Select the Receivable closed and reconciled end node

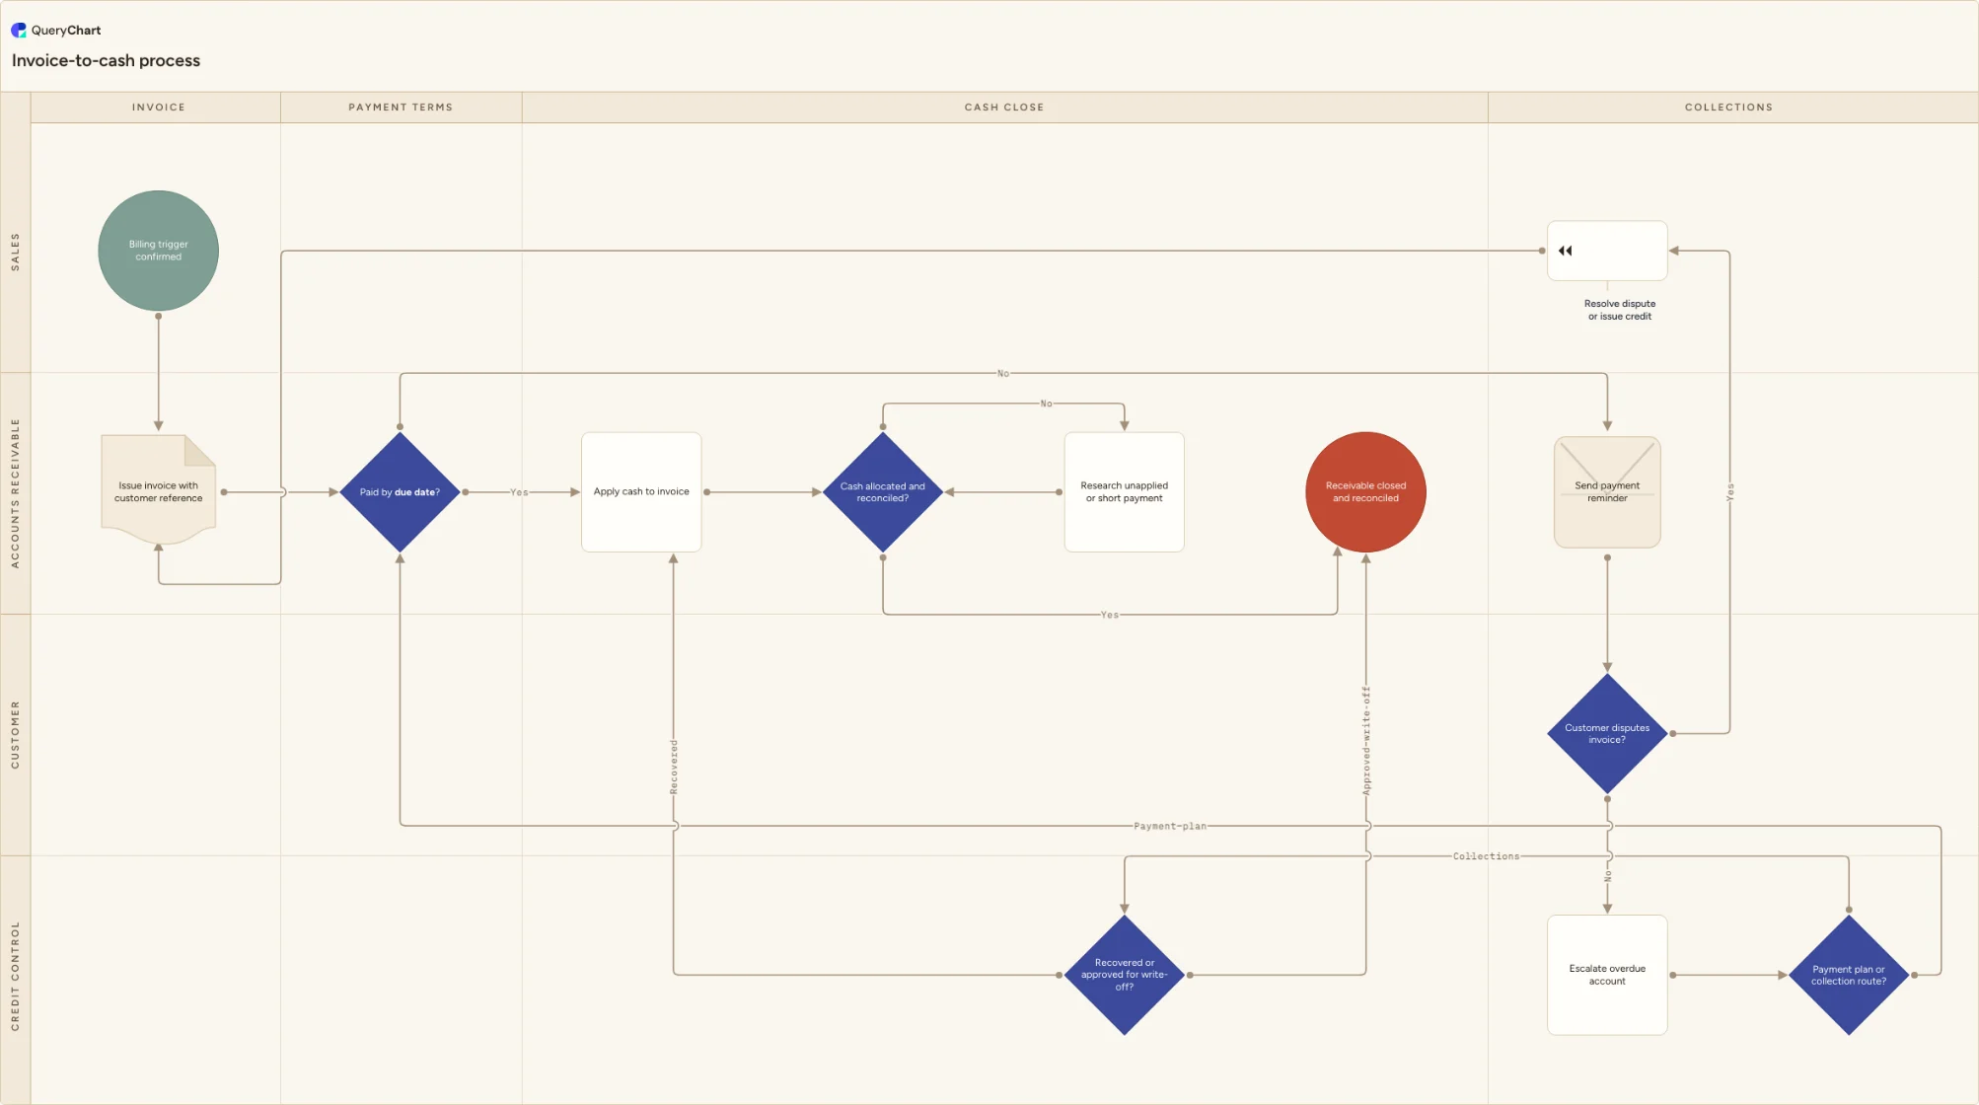1365,491
